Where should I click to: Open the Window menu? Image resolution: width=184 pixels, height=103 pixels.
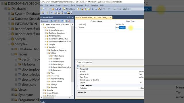point(95,5)
